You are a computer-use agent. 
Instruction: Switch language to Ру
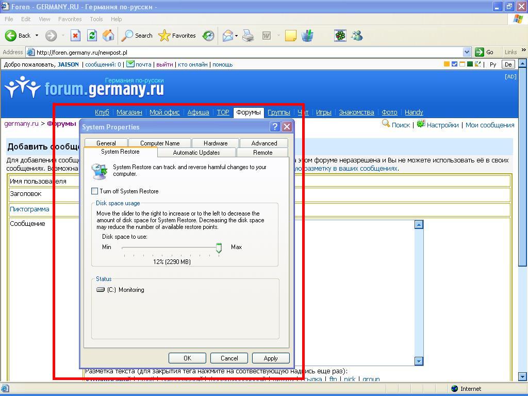coord(493,64)
